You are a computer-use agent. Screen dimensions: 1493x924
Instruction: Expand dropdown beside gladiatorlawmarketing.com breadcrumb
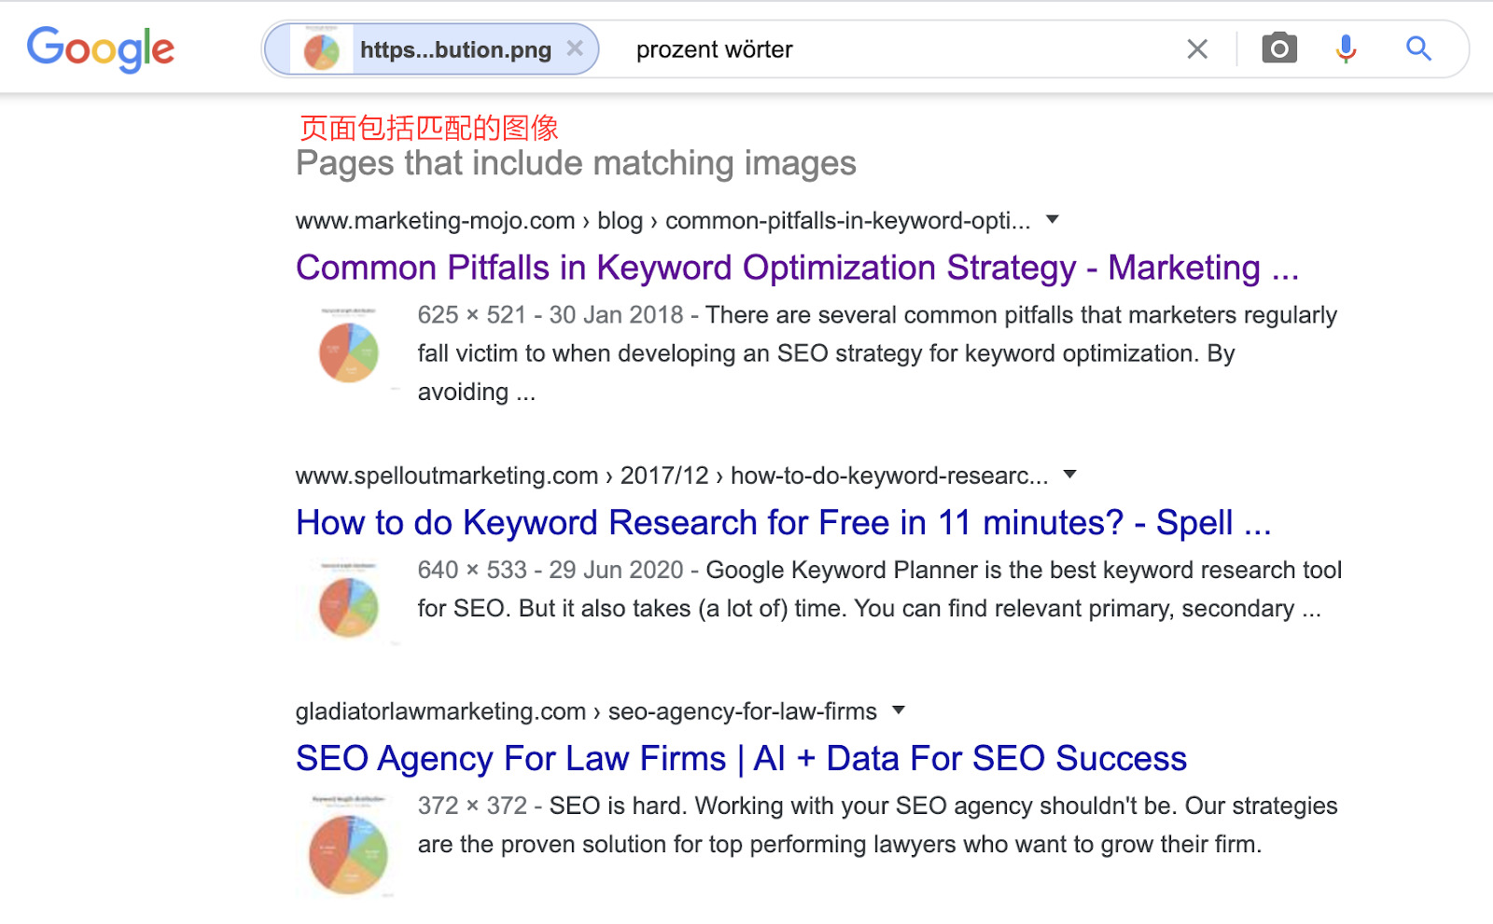click(x=898, y=710)
